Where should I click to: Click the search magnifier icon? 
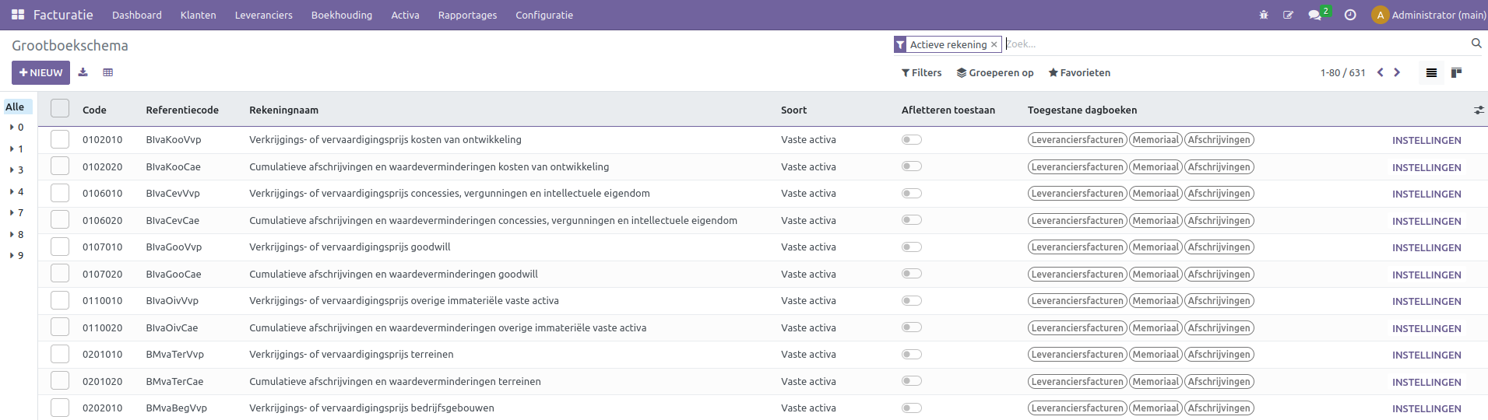(1476, 44)
